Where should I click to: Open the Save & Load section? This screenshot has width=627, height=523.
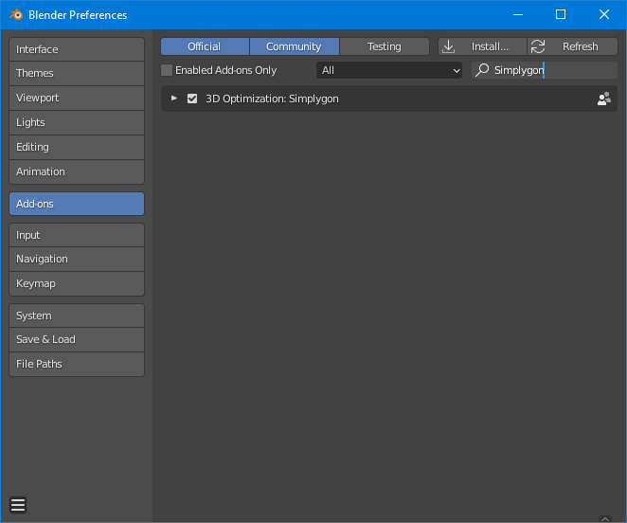coord(77,339)
